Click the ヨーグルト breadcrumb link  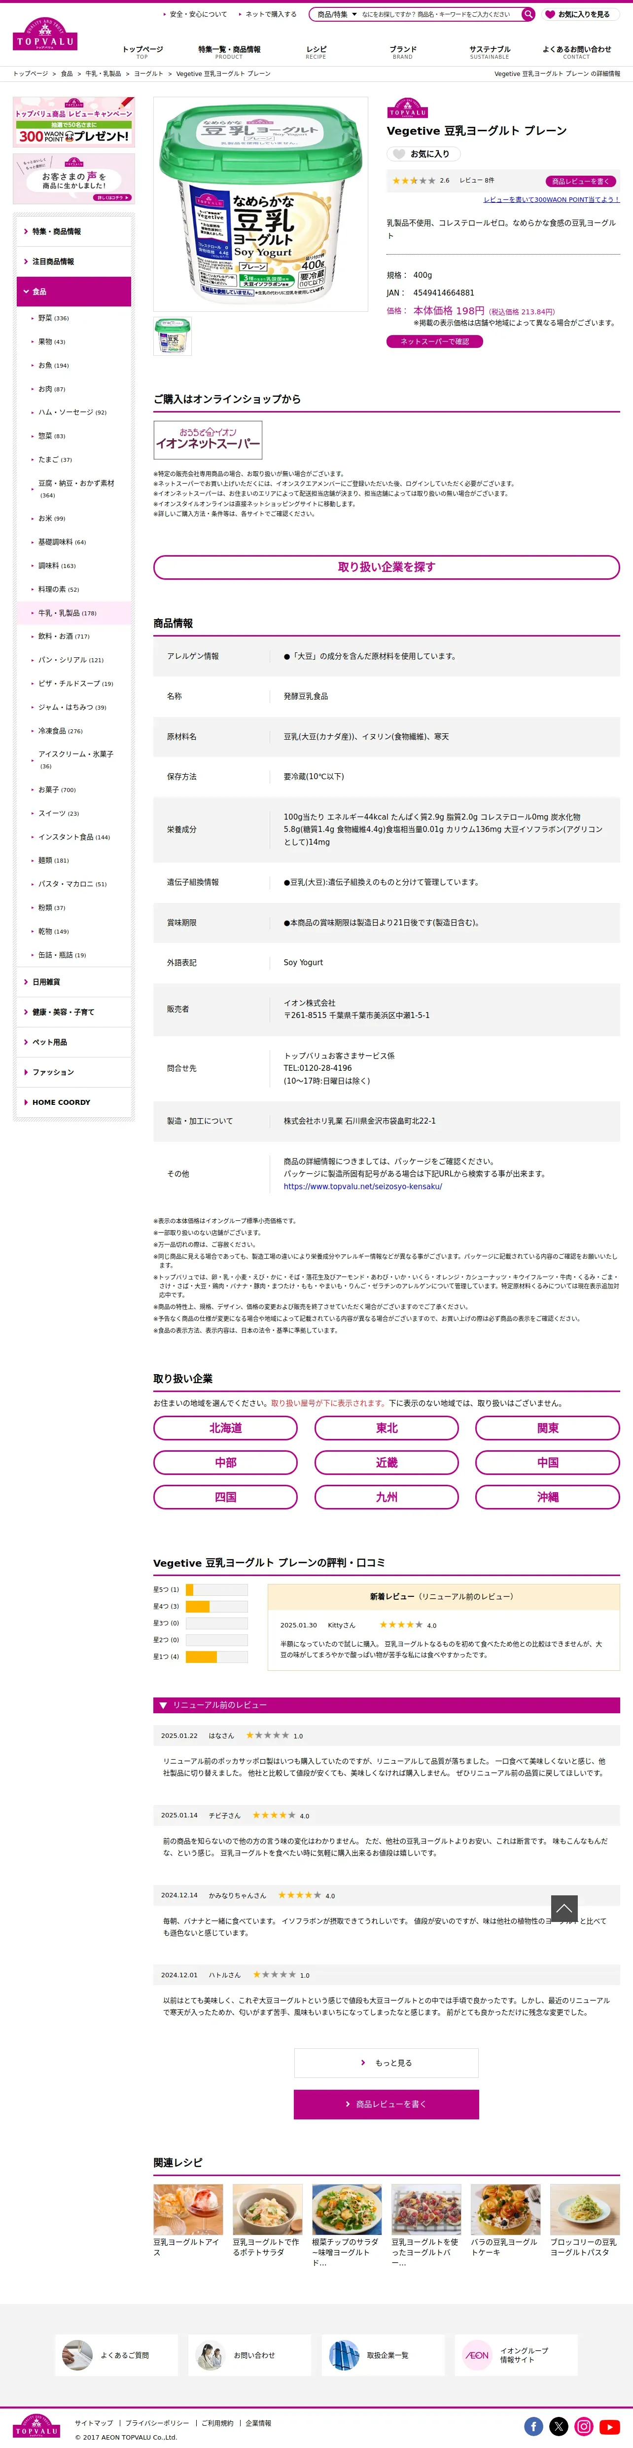tap(148, 73)
